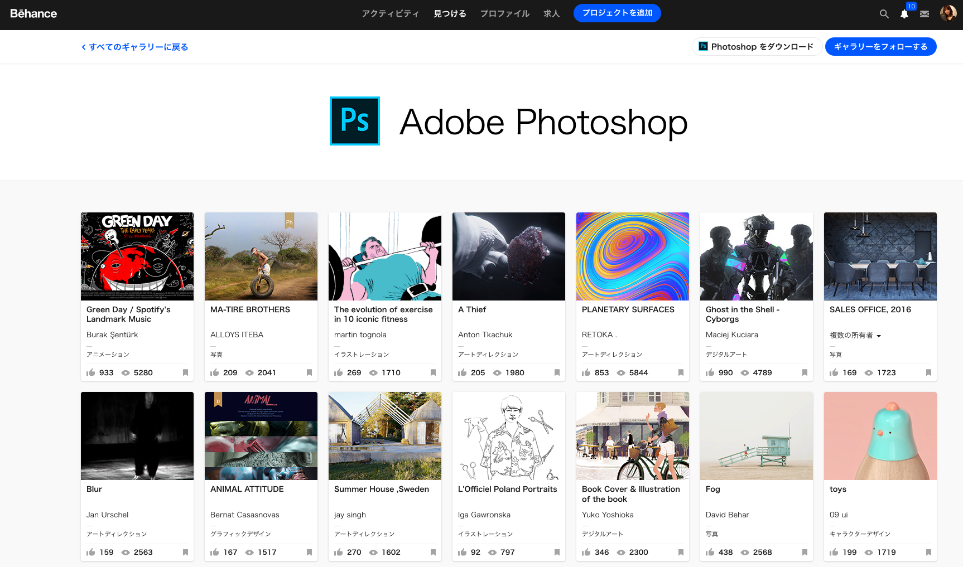Image resolution: width=963 pixels, height=567 pixels.
Task: Open the MA-TIRE BROTHERS thumbnail
Action: pos(261,256)
